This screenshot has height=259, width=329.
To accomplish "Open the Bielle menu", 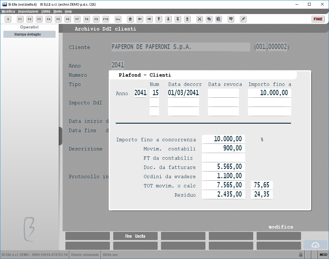I will point(58,11).
